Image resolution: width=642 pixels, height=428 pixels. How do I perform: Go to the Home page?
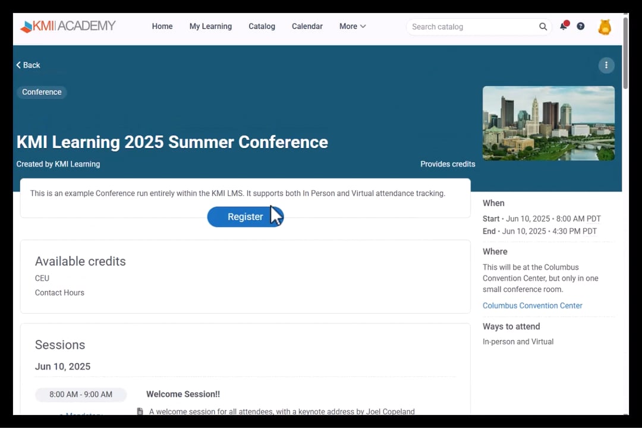(162, 26)
